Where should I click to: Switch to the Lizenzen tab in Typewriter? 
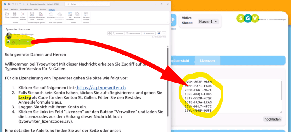[207, 61]
